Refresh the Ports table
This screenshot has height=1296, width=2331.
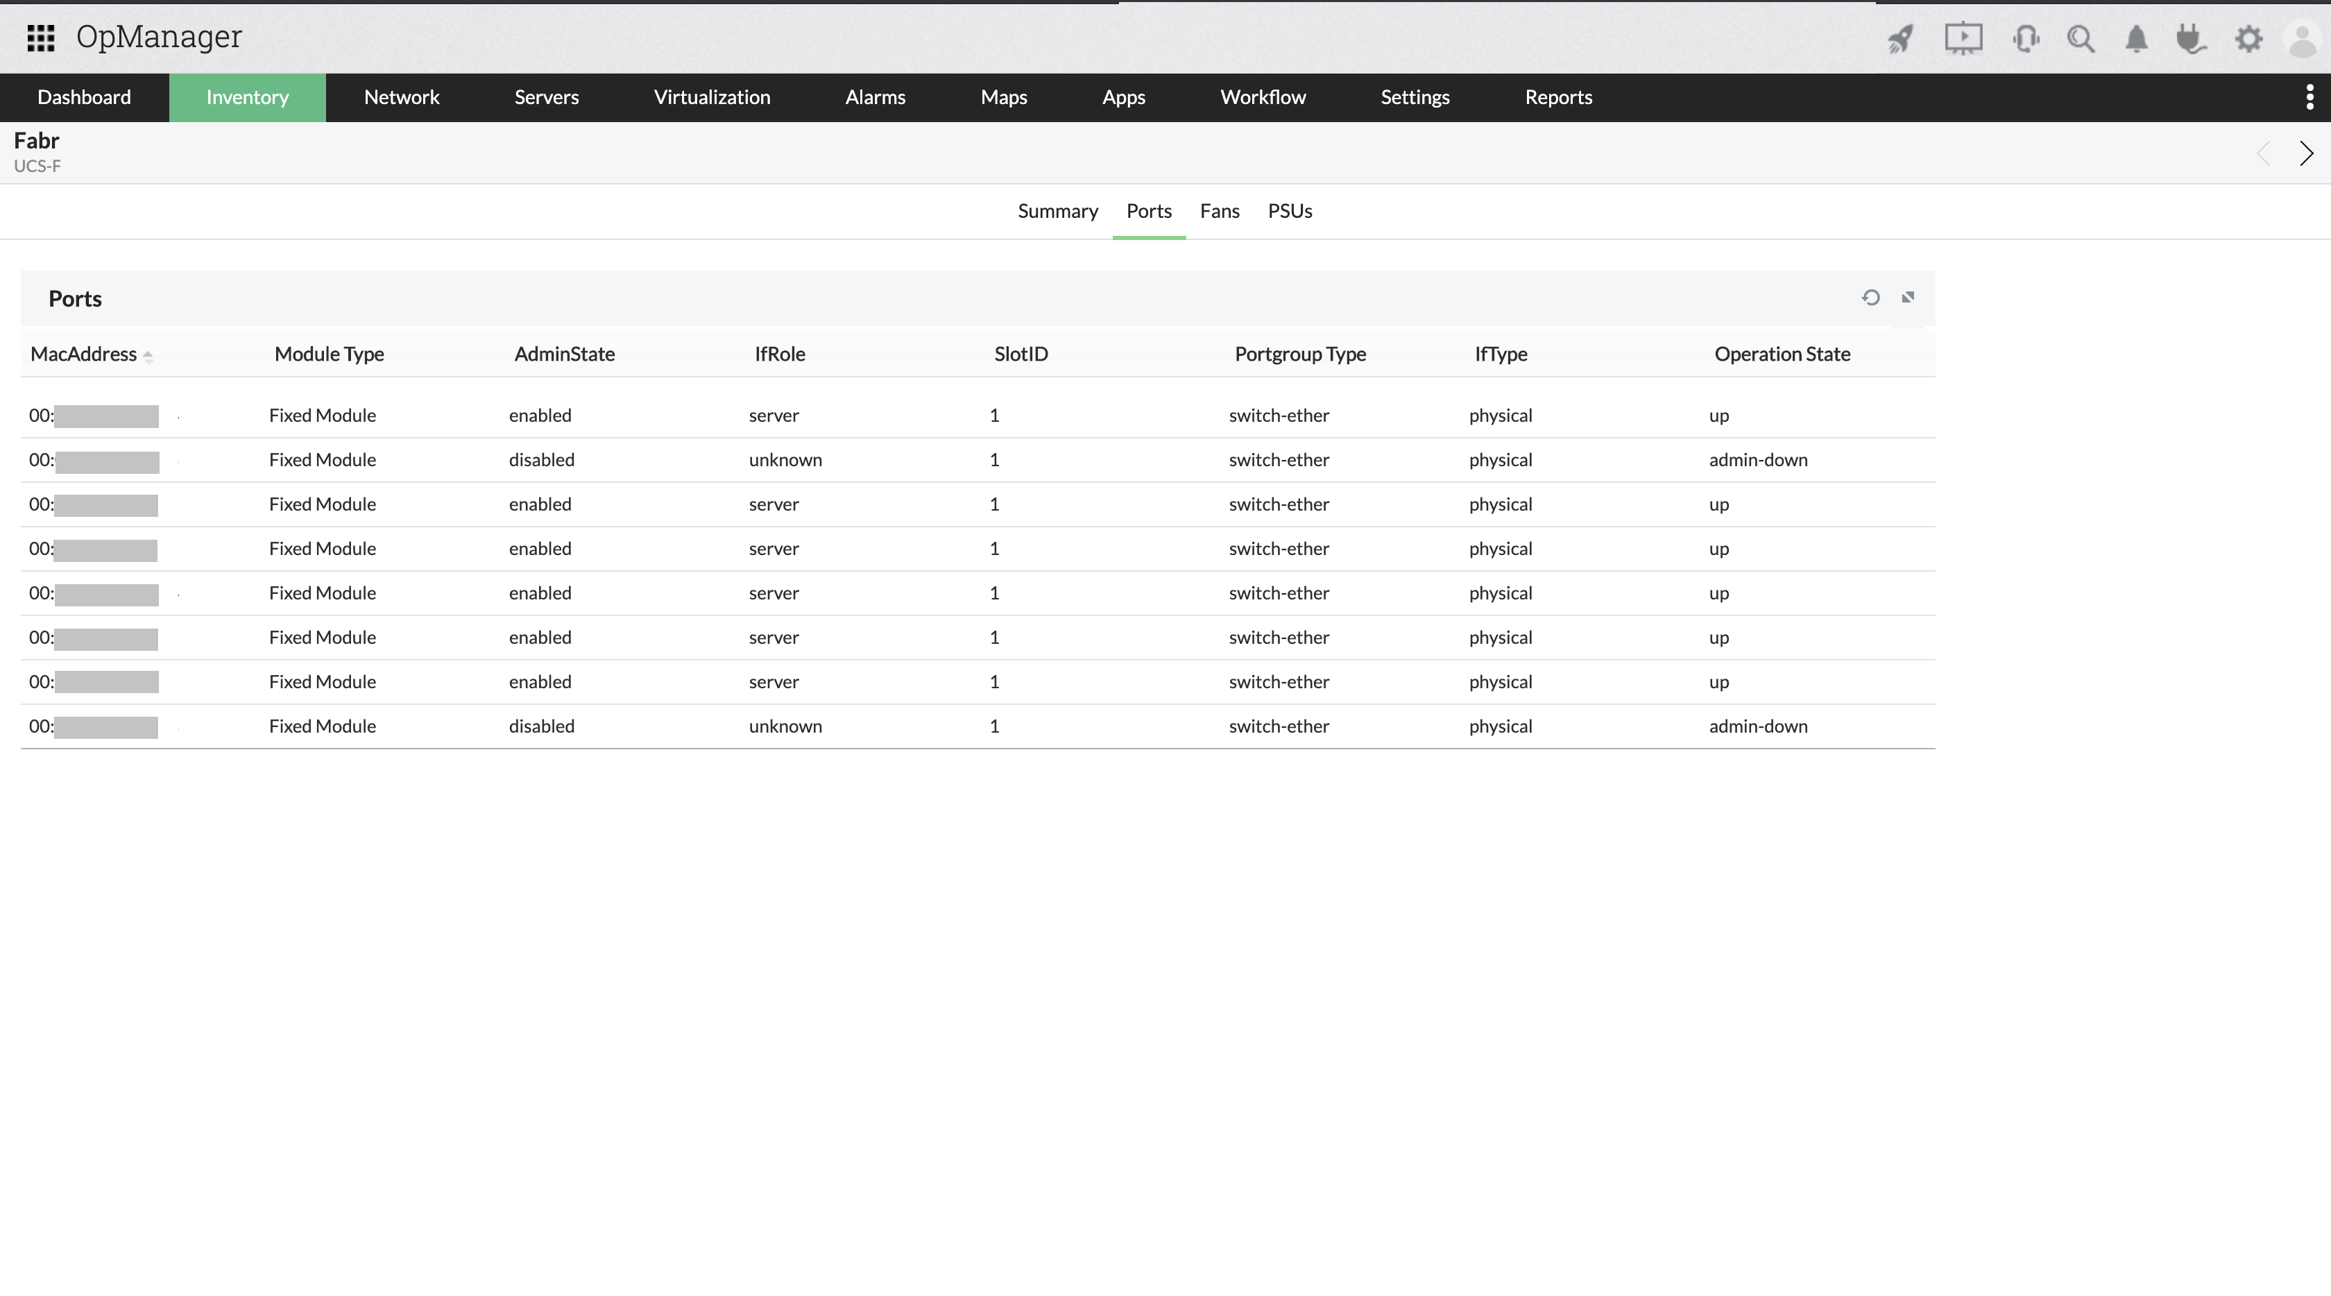click(x=1871, y=297)
